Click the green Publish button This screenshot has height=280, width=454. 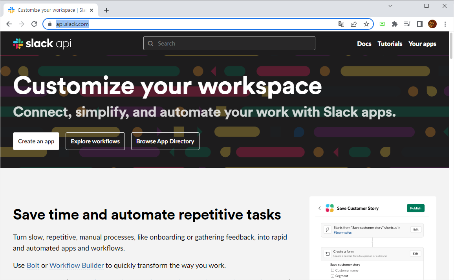(416, 208)
